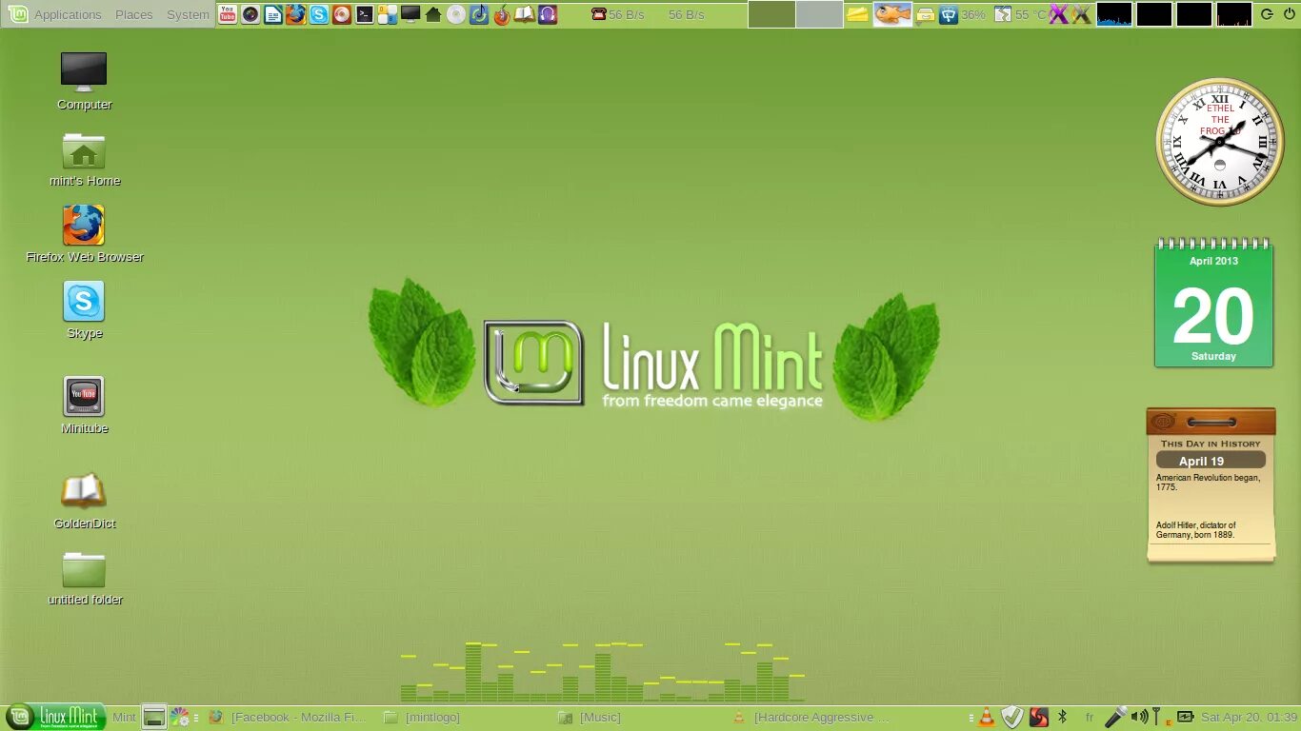The height and width of the screenshot is (731, 1301).
Task: Open the drawer applet in top panel
Action: point(925,14)
